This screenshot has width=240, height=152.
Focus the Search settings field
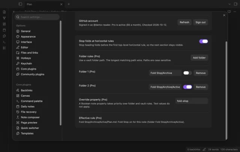click(37, 17)
